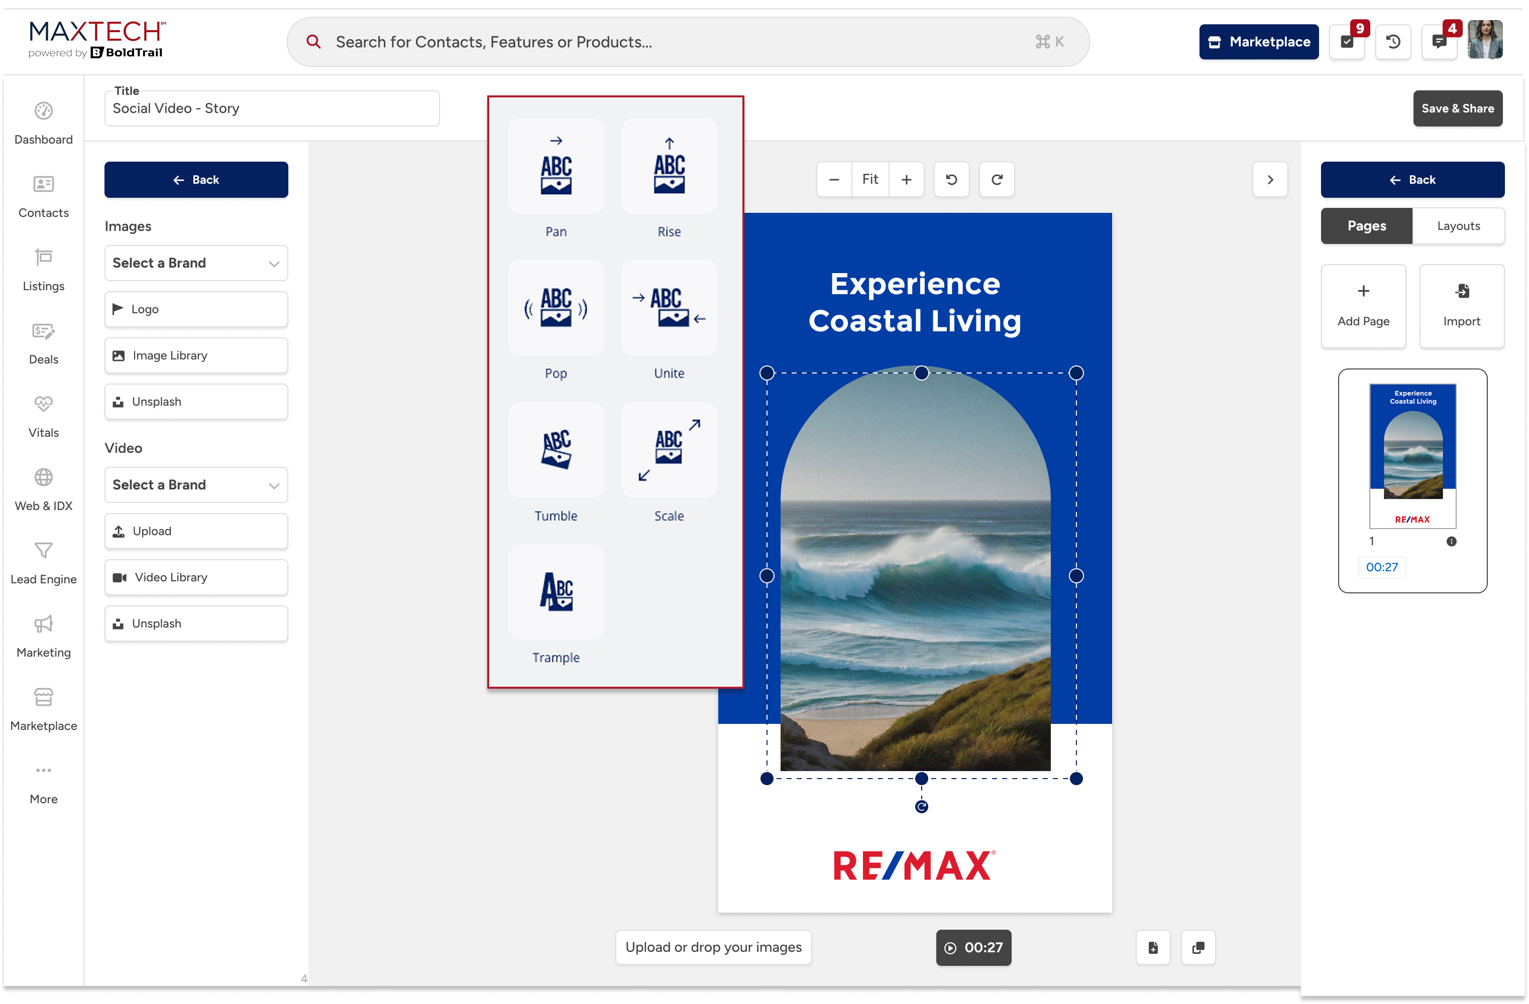Open the Video Select a Brand dropdown

[x=196, y=484]
